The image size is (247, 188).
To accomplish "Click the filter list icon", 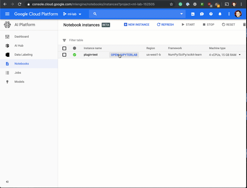I will [64, 40].
